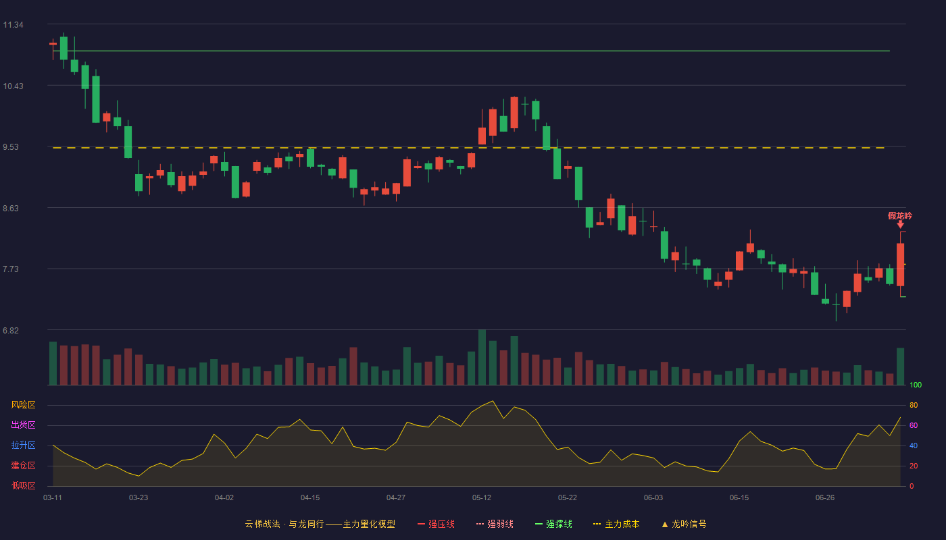Click the 06-26 date label
The height and width of the screenshot is (540, 946).
825,497
